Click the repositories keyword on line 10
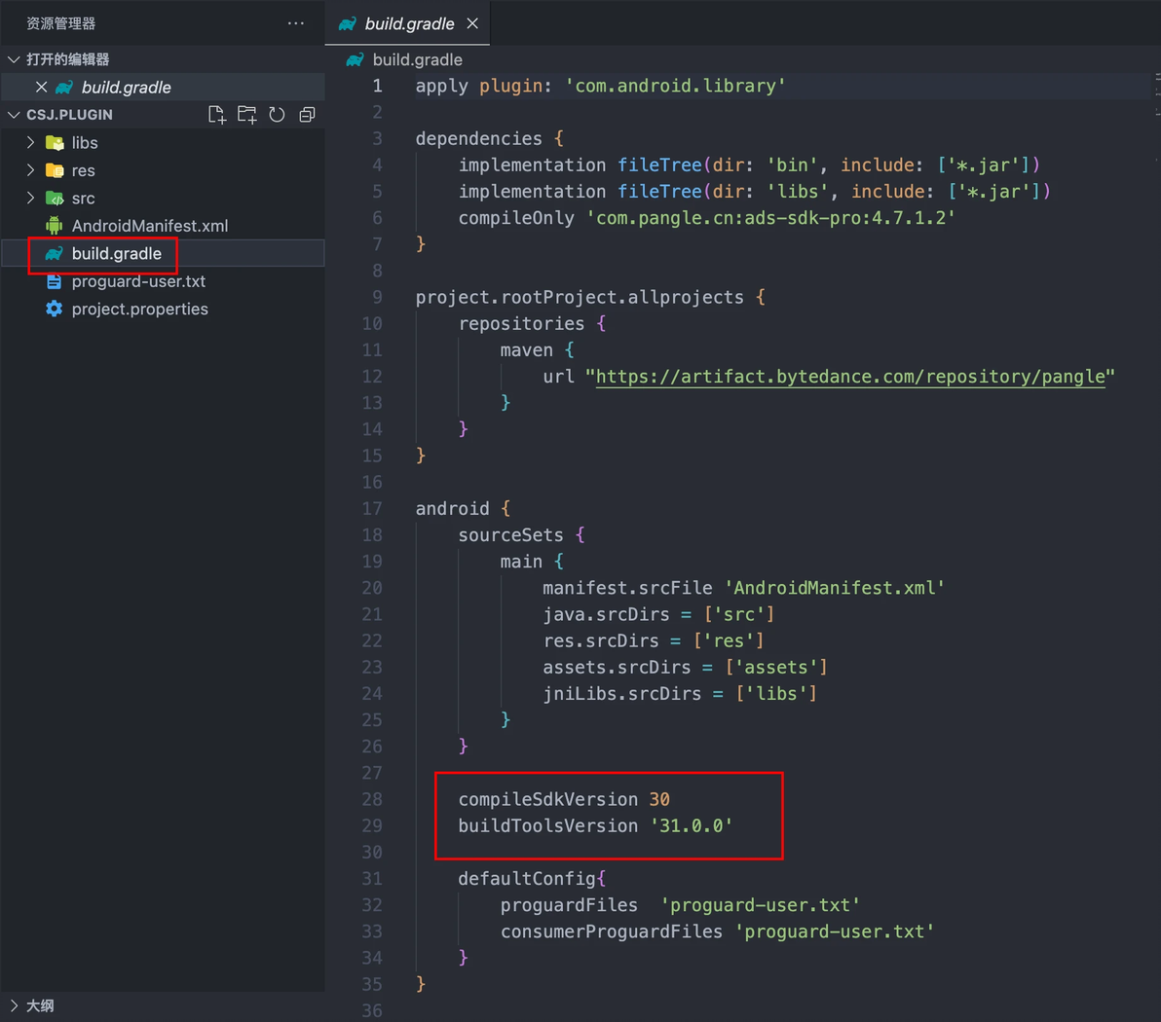This screenshot has height=1022, width=1161. (x=521, y=323)
